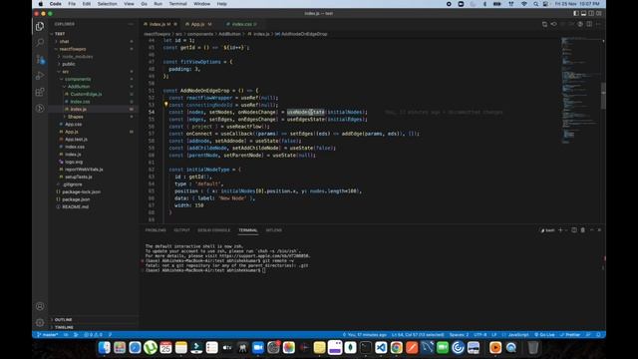This screenshot has width=638, height=359.
Task: Click the Open Changes editor toolbar icon
Action: (x=545, y=24)
